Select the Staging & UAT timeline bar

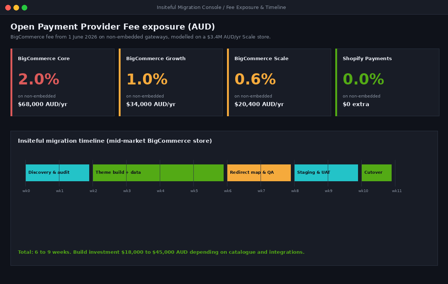tap(326, 173)
